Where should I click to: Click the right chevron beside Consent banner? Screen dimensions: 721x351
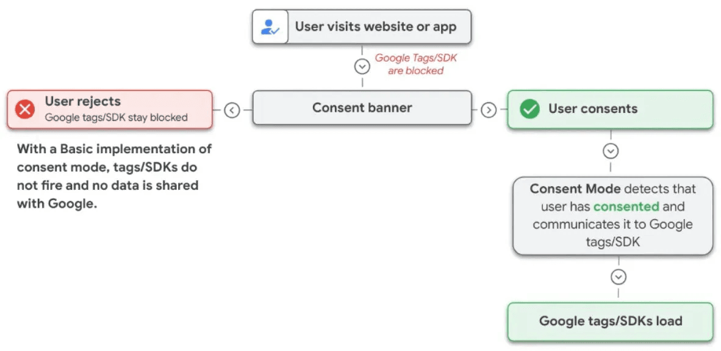(x=489, y=110)
